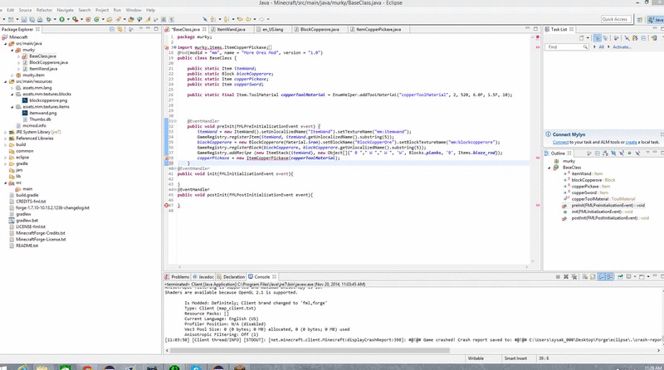This screenshot has height=370, width=664.
Task: Open the Edit menu
Action: click(x=11, y=10)
